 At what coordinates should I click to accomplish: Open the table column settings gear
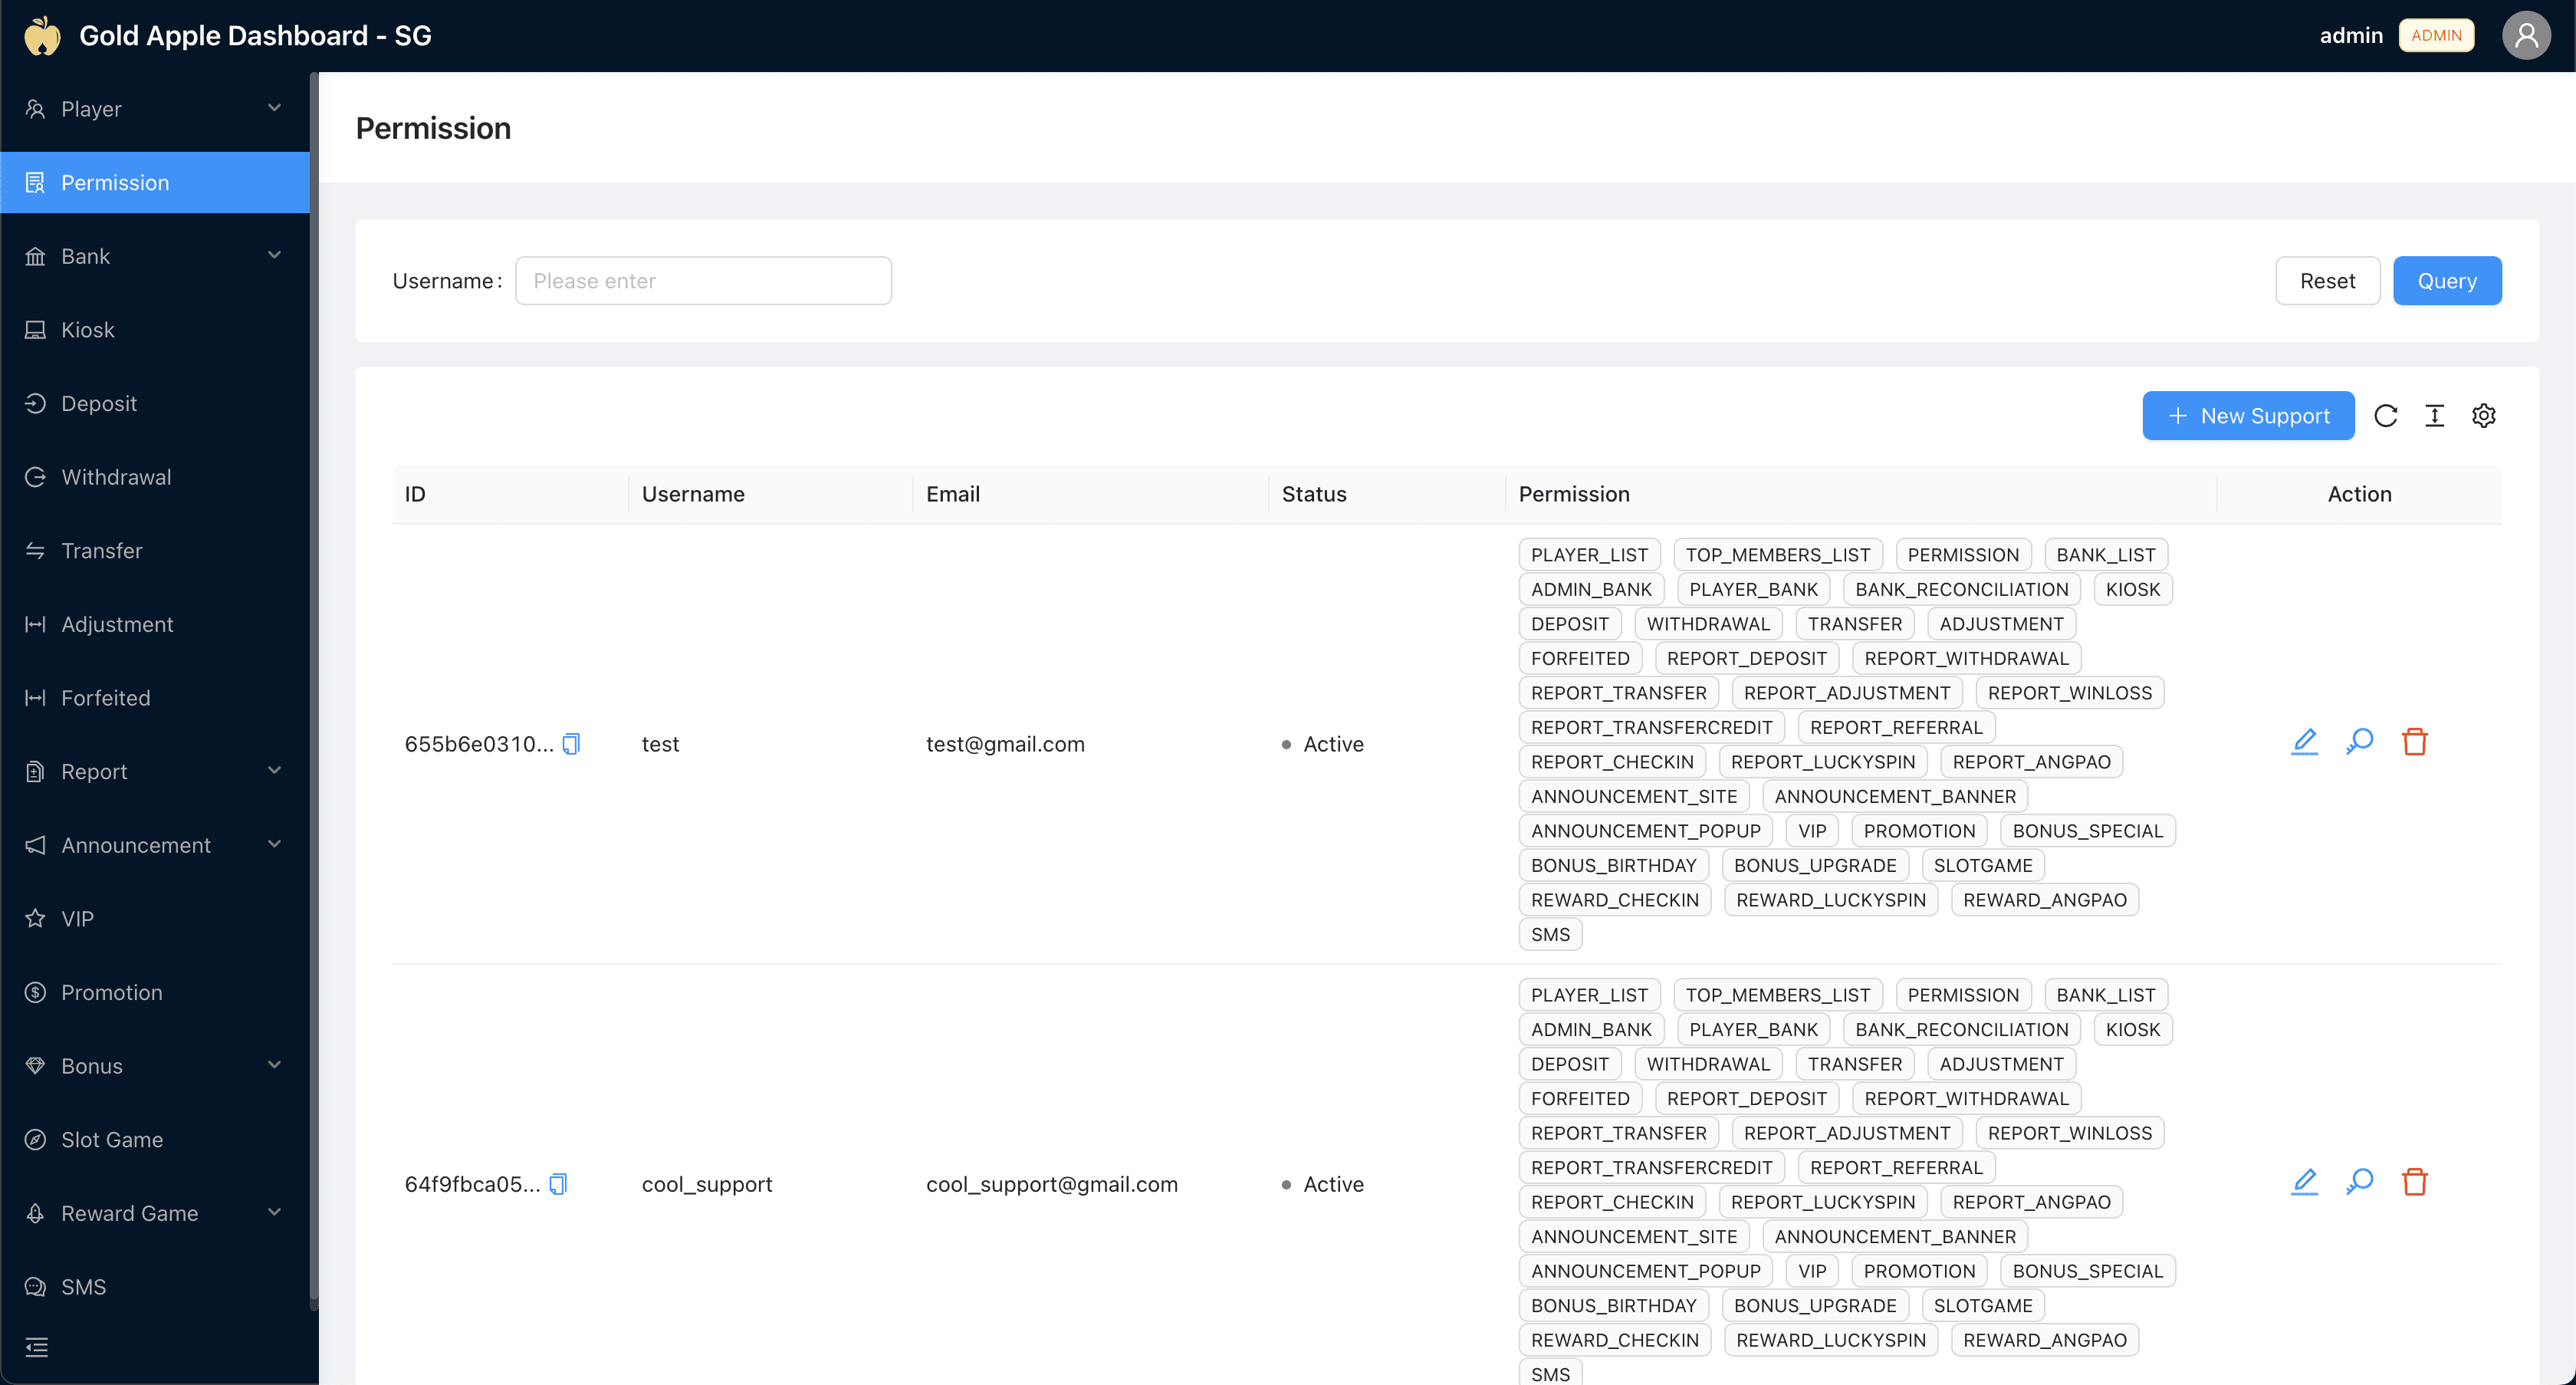2485,415
